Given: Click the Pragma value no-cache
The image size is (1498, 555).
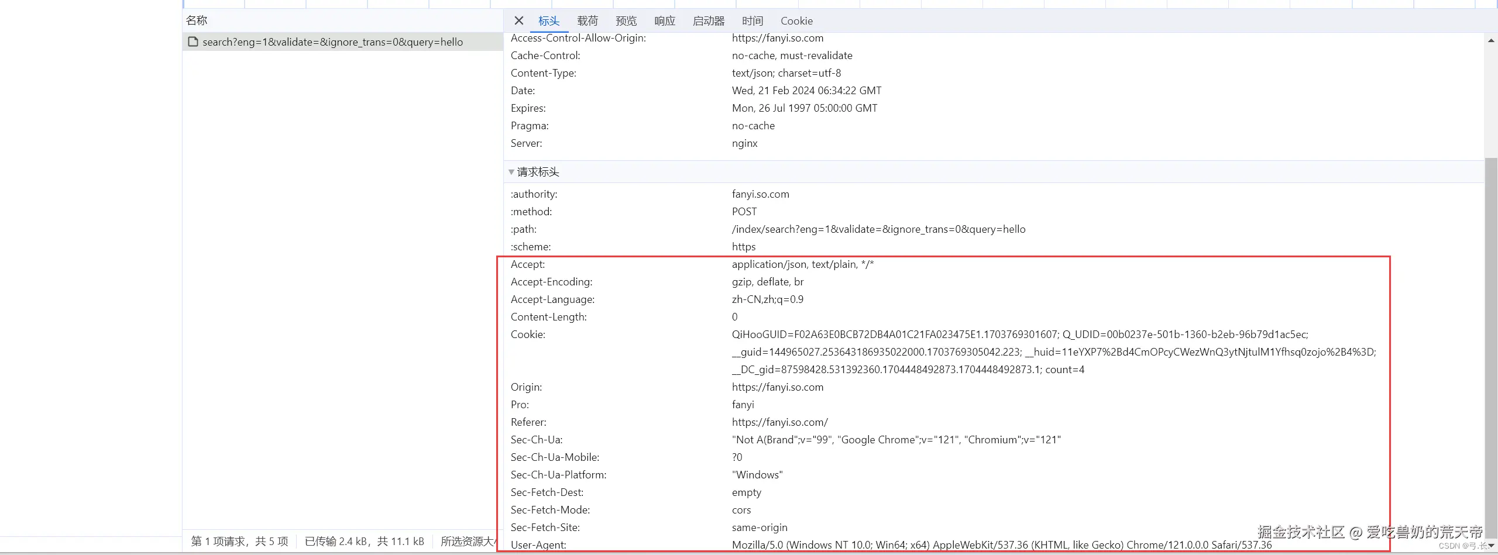Looking at the screenshot, I should tap(753, 126).
